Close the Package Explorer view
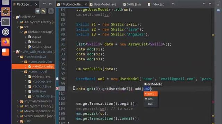This screenshot has height=124, width=222. coord(36,4)
